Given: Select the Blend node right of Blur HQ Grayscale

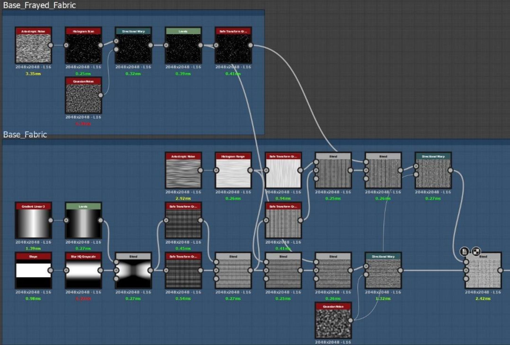Looking at the screenshot, I should [x=133, y=270].
